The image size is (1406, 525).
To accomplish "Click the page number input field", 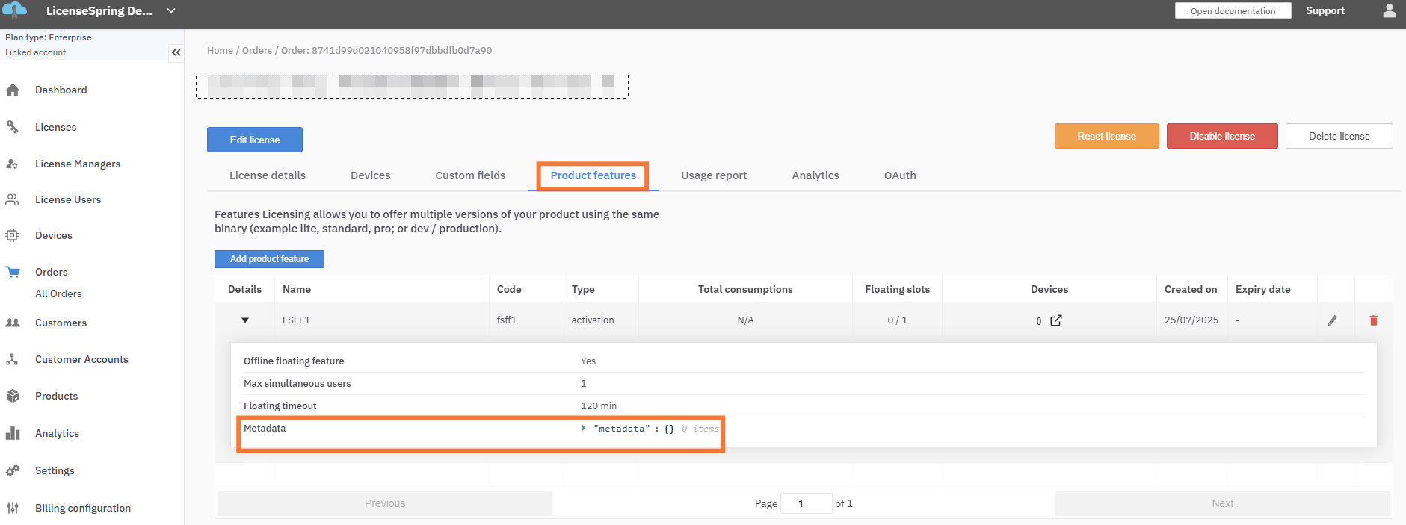I will [x=806, y=503].
